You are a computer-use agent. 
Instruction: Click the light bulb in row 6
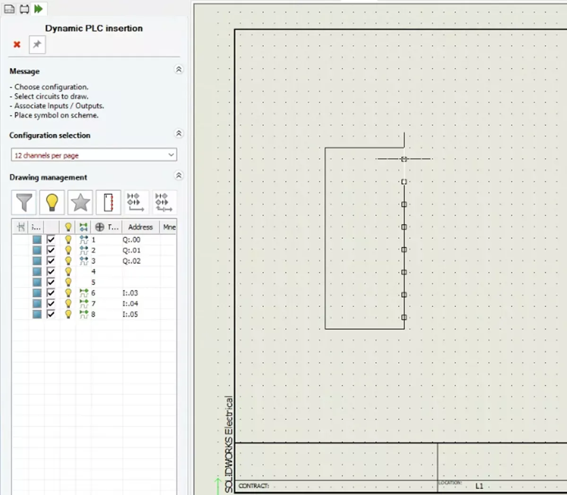[x=68, y=293]
